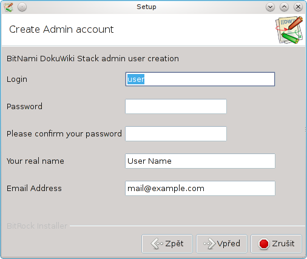Click the real name field containing User Name
307x259 pixels.
[x=200, y=161]
